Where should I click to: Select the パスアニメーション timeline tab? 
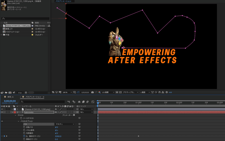click(x=33, y=97)
